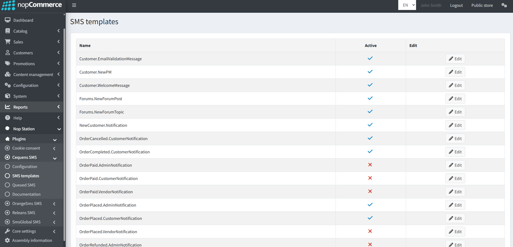Click the Nop Station dot icon
Screen dimensions: 513x247
(7, 128)
